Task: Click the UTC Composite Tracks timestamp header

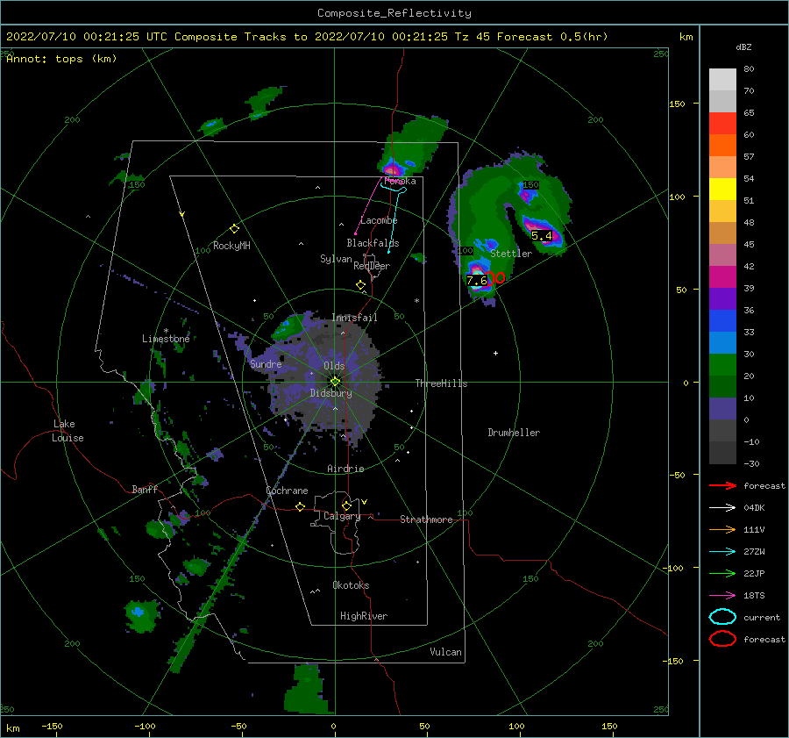Action: pos(307,37)
